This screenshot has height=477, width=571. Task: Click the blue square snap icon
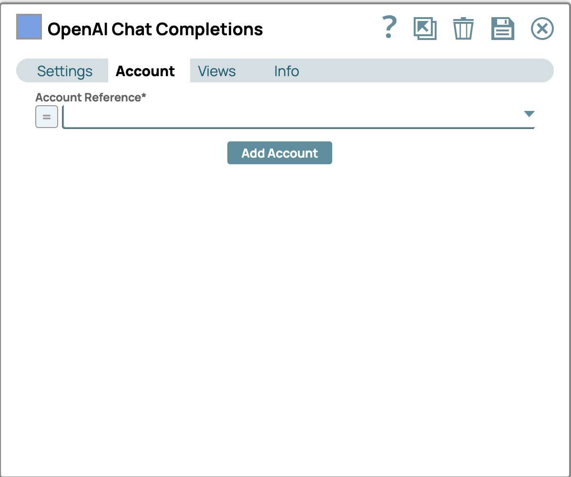pyautogui.click(x=29, y=27)
